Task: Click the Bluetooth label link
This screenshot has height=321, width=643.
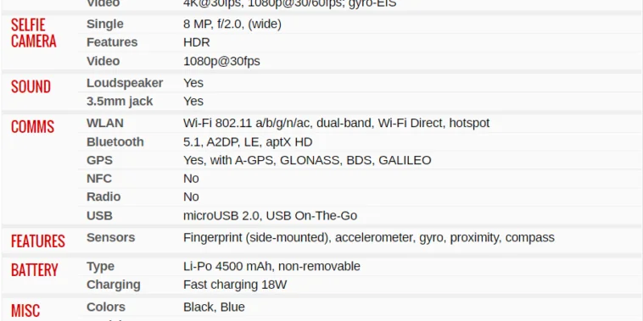Action: 115,142
